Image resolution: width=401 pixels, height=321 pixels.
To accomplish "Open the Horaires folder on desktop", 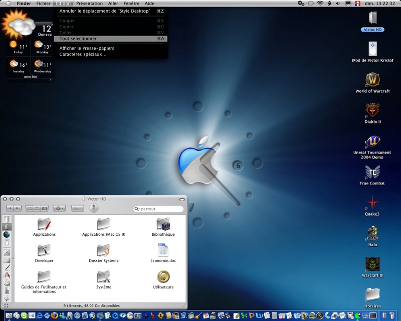I will (x=372, y=298).
